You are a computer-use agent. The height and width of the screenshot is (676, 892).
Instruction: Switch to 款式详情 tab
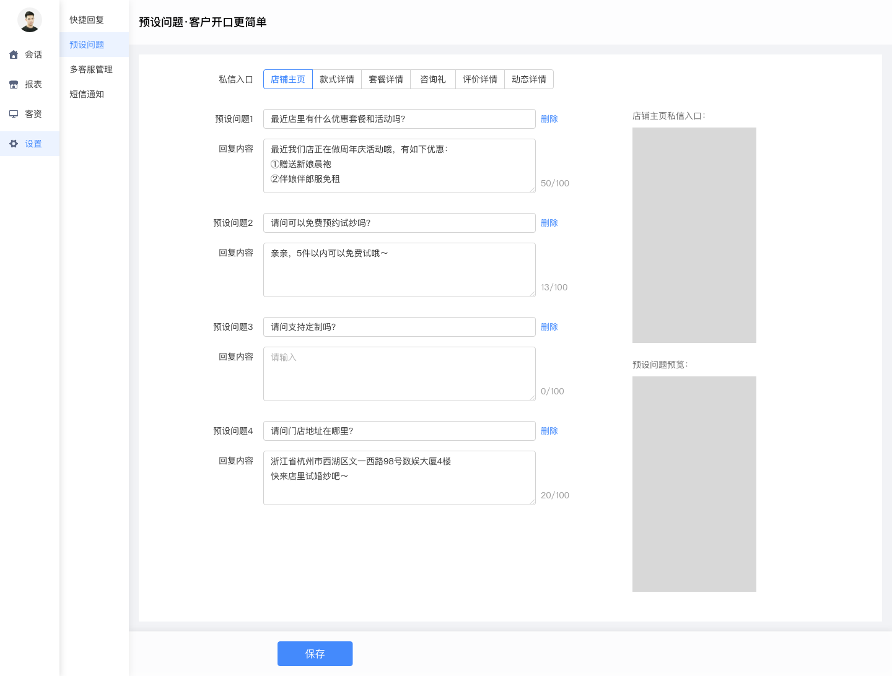(x=337, y=79)
